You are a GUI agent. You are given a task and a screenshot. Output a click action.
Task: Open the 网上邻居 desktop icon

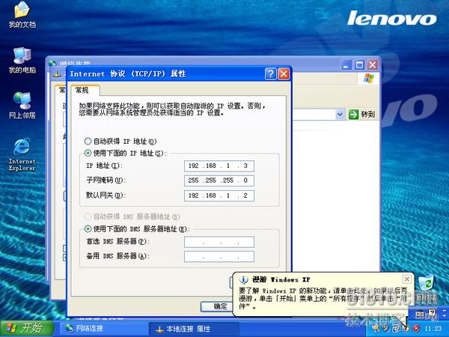[22, 106]
